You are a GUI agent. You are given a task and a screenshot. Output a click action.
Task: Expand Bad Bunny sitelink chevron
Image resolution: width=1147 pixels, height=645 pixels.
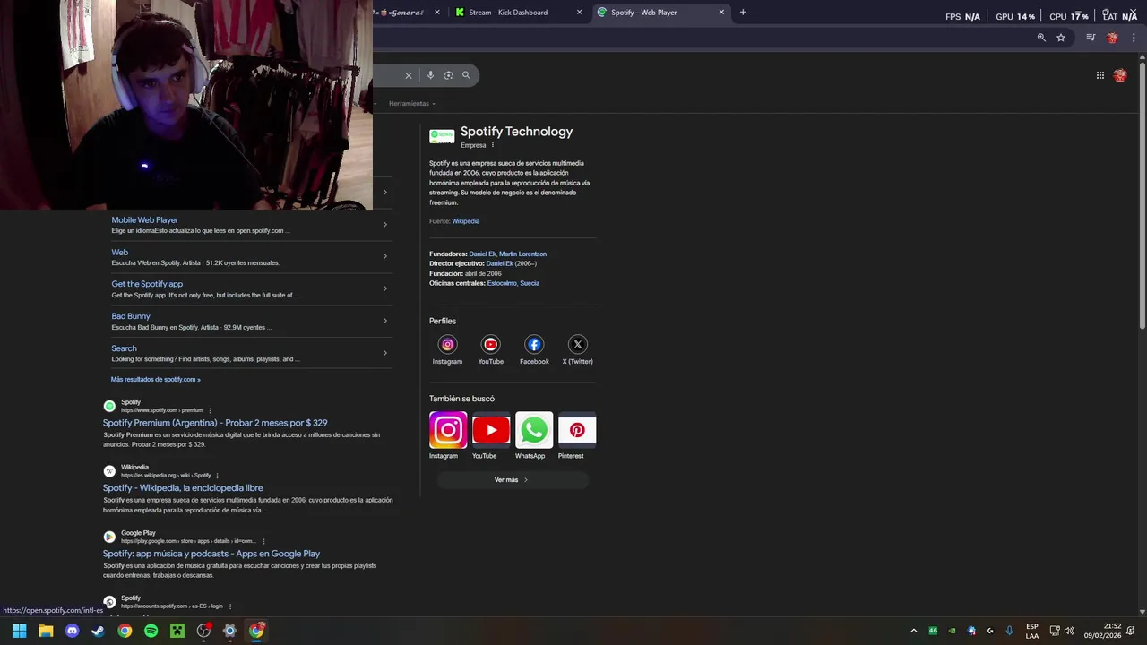click(x=385, y=321)
